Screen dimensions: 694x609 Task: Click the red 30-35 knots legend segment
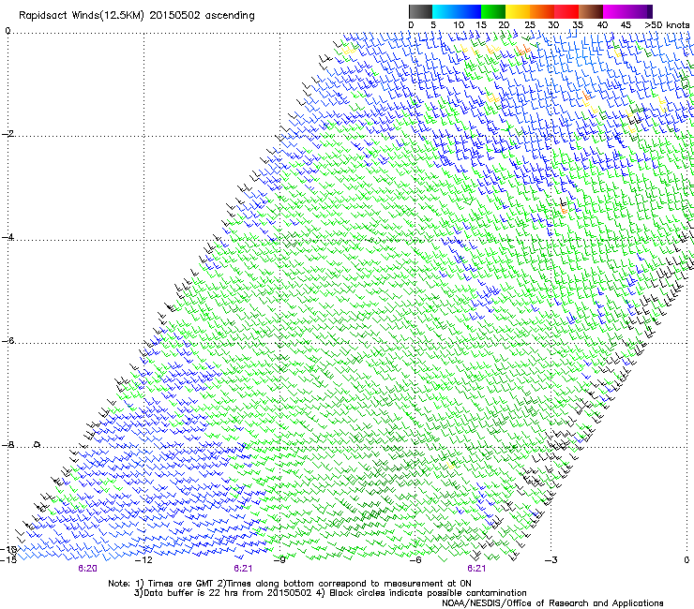click(x=566, y=11)
